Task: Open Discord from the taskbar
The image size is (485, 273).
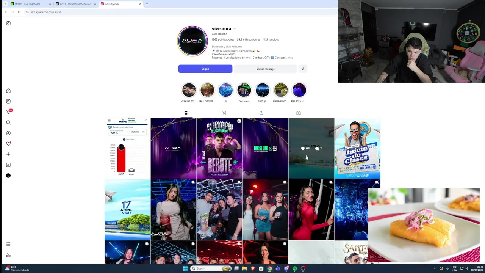Action: point(286,268)
